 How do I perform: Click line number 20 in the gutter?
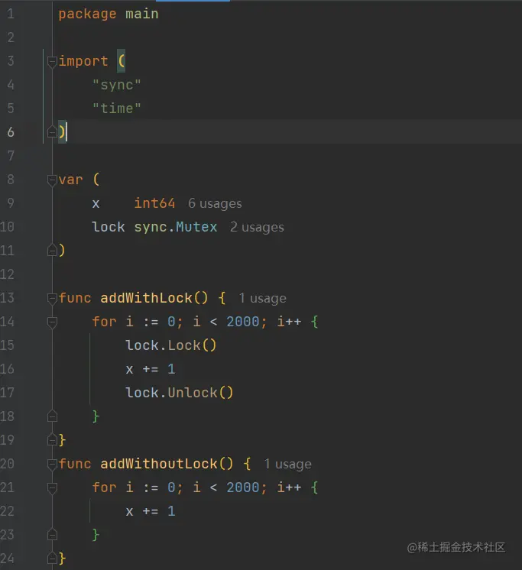click(x=8, y=464)
